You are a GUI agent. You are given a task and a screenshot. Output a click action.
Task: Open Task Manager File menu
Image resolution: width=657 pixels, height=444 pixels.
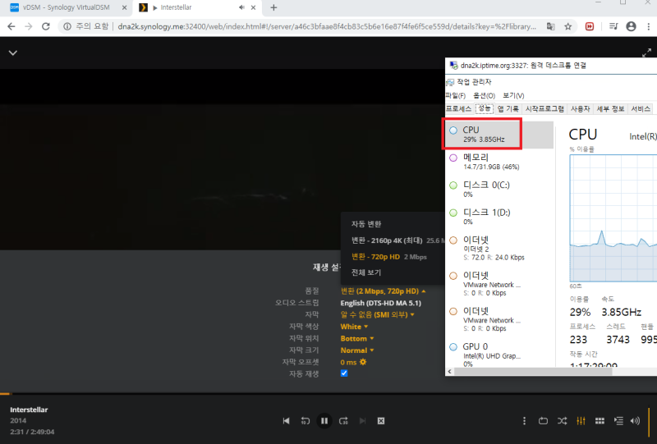tap(456, 95)
